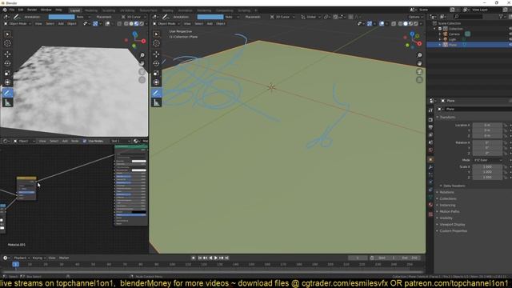
Task: Click the annotation color swatch in main viewport
Action: 210,17
